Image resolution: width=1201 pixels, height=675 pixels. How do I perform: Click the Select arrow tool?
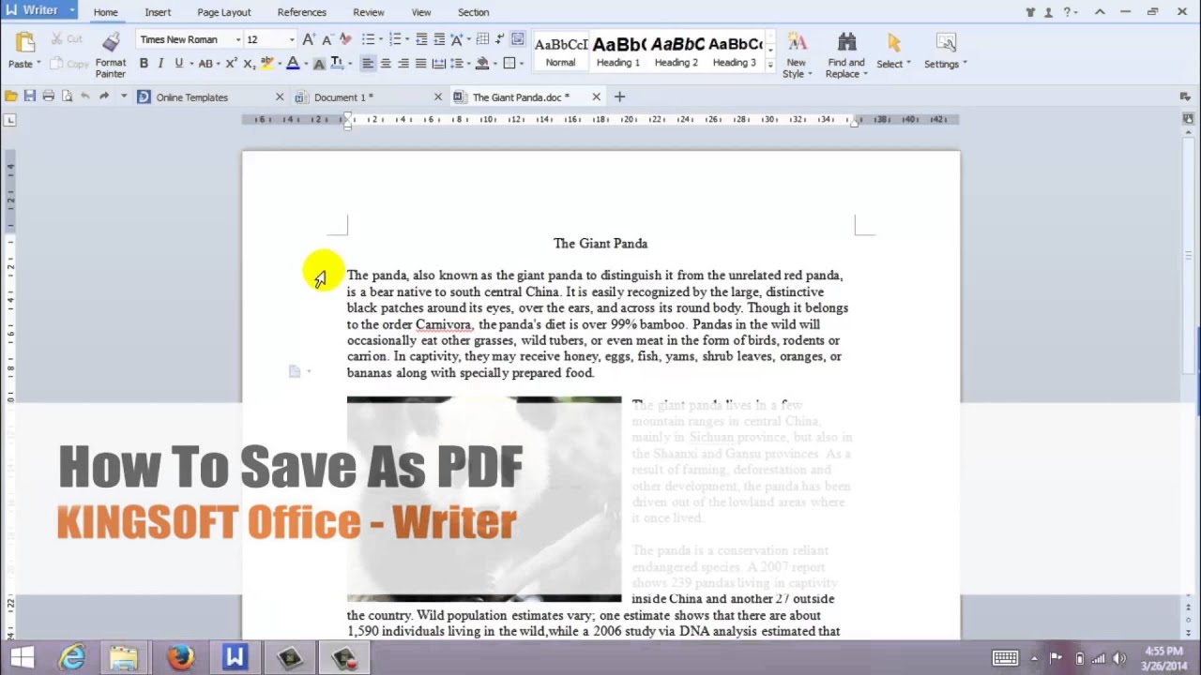893,42
